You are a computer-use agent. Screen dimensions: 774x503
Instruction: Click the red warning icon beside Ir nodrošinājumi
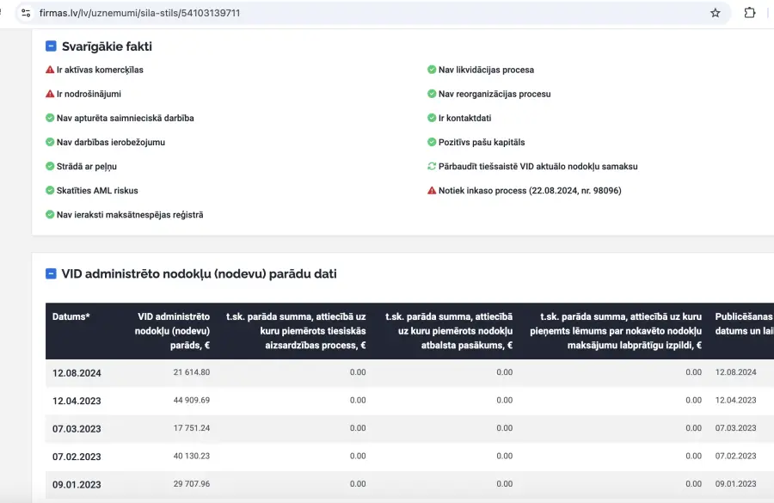[50, 94]
